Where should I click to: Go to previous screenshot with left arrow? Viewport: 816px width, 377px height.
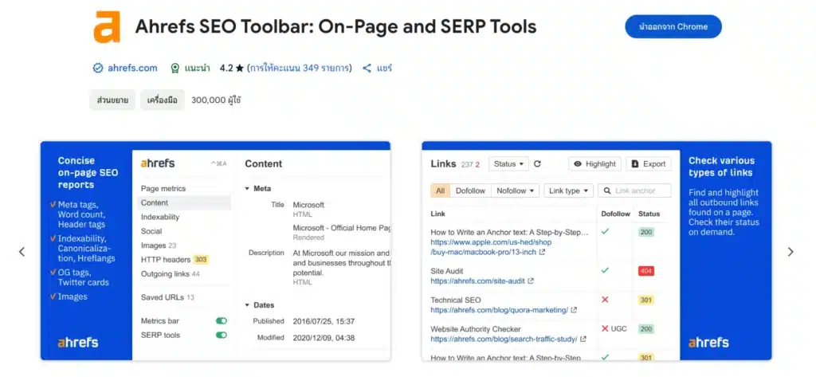[x=22, y=252]
